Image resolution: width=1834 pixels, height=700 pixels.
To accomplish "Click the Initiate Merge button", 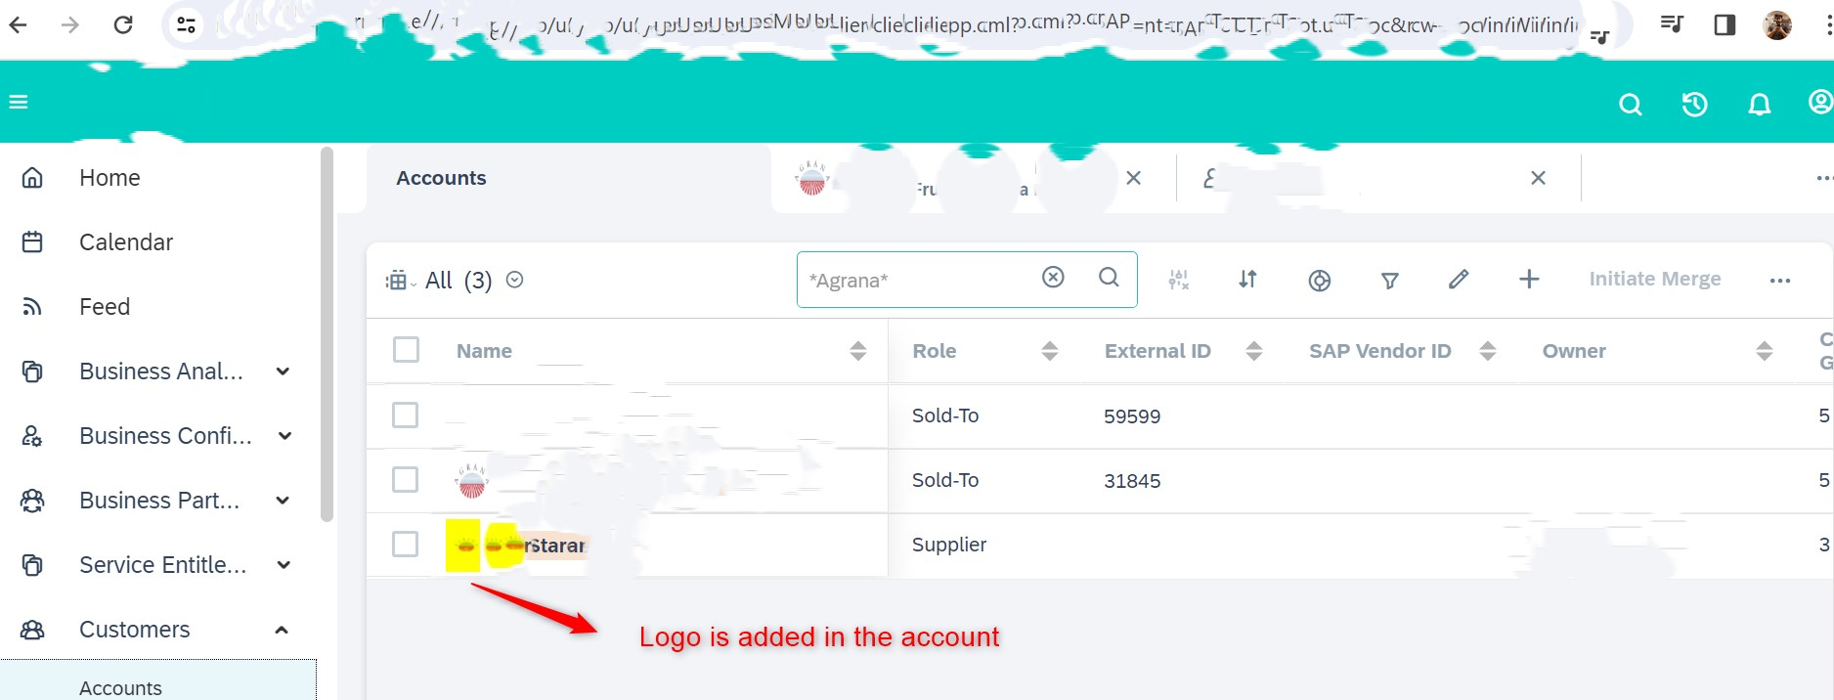I will [x=1654, y=279].
